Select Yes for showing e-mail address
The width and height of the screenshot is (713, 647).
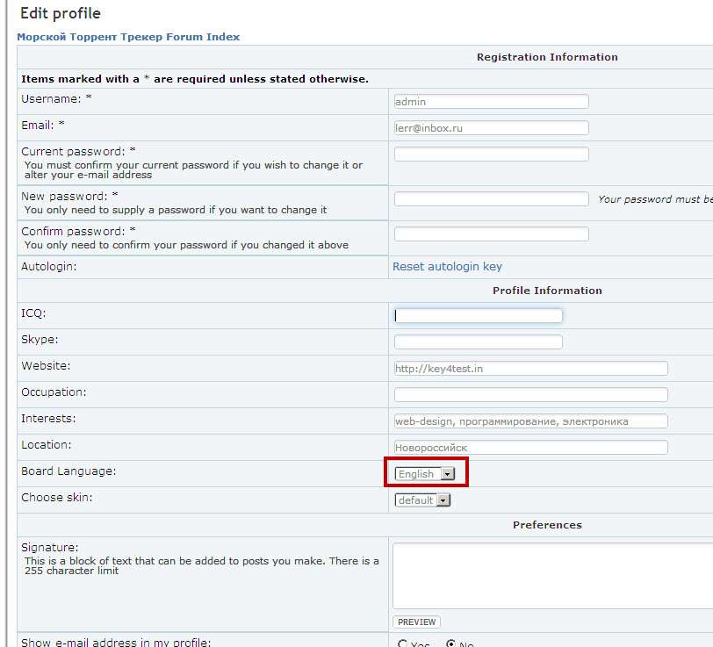pos(402,643)
